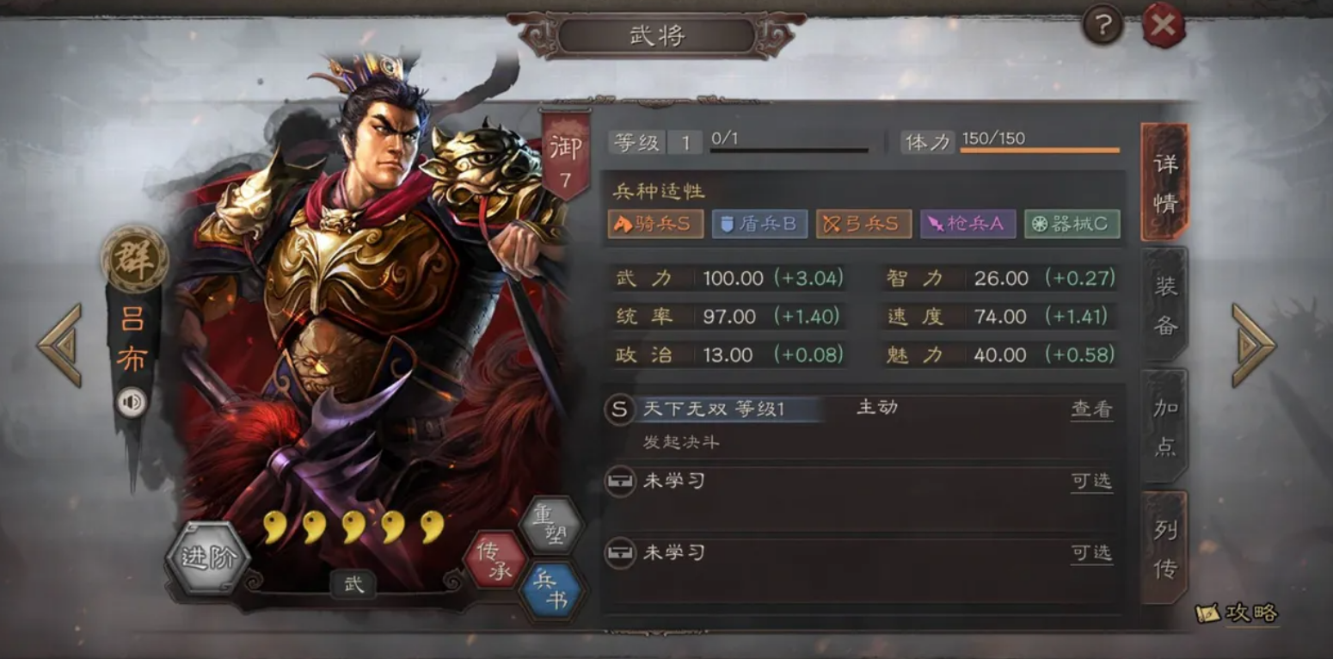Click 可选 on the second skill slot

[x=1091, y=482]
